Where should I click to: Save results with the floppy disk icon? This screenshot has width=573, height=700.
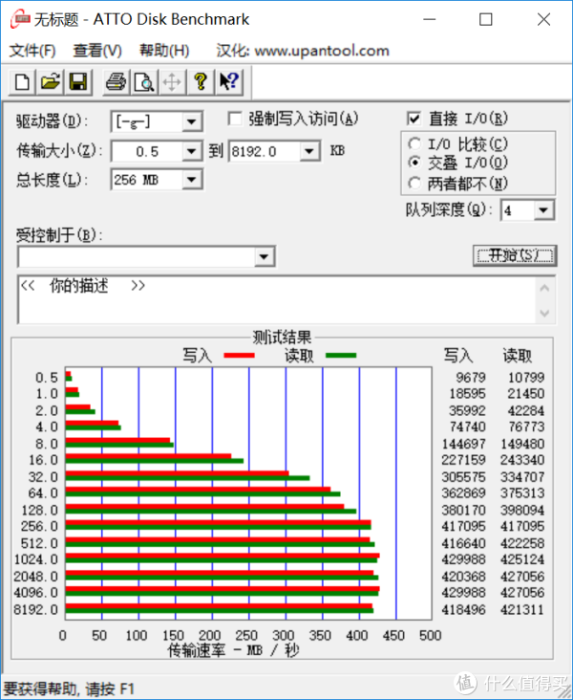[78, 82]
